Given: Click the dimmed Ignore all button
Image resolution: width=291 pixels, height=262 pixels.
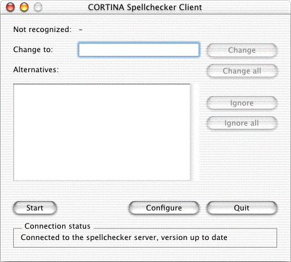Looking at the screenshot, I should pyautogui.click(x=242, y=123).
